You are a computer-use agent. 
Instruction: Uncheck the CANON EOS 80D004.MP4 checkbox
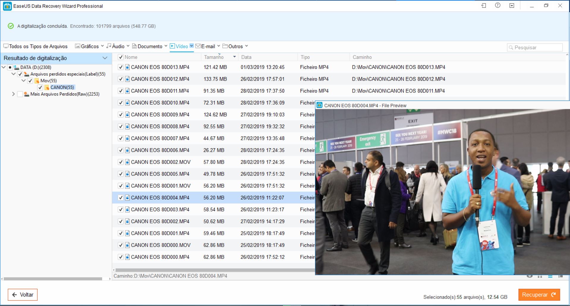(x=121, y=197)
